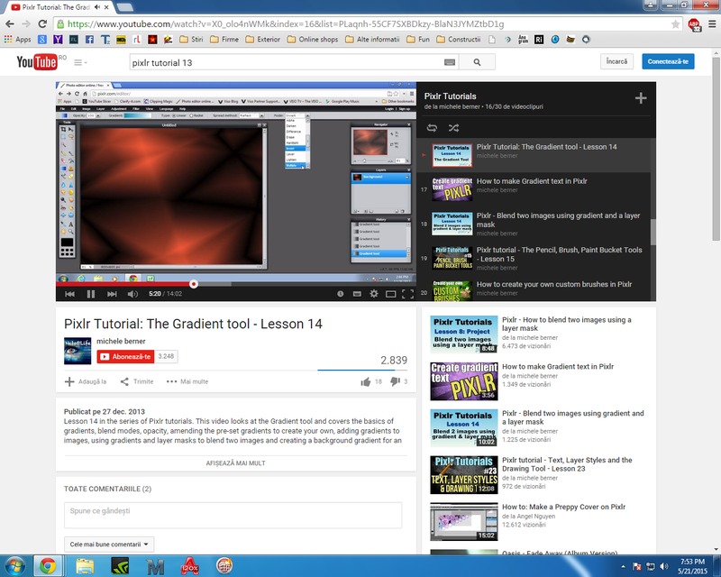The height and width of the screenshot is (577, 721).
Task: Open the Chrome menu button
Action: 712,24
